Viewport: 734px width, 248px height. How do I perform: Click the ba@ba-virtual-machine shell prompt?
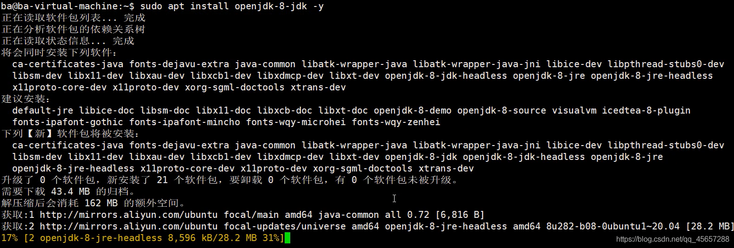68,6
